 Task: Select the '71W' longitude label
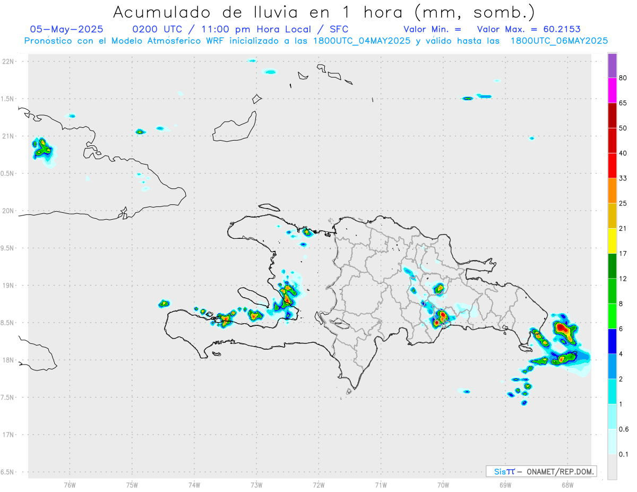coord(381,484)
